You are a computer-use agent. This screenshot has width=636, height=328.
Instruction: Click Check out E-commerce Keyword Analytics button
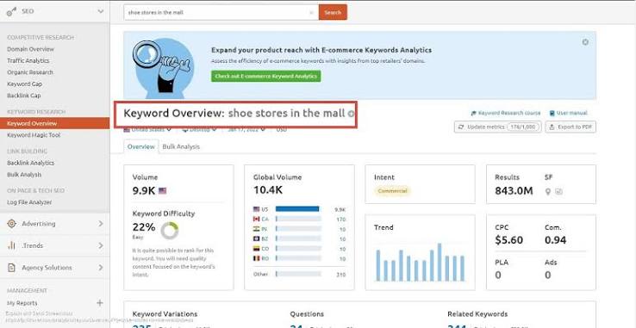(265, 77)
